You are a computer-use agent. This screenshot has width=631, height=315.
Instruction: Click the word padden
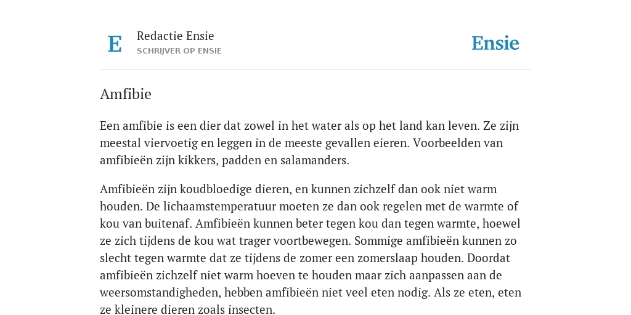tap(242, 161)
